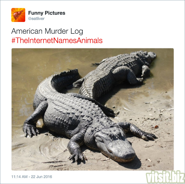This screenshot has width=185, height=184.
Task: Open the #TheInternetNamesAnimals hashtag
Action: pos(57,40)
